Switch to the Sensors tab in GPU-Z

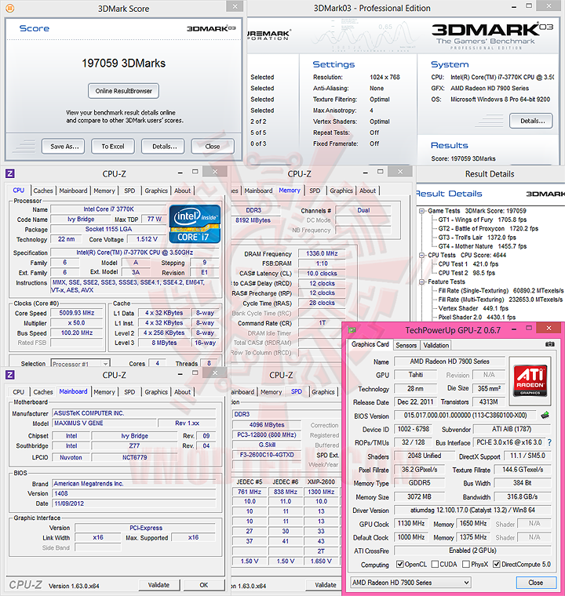click(406, 345)
